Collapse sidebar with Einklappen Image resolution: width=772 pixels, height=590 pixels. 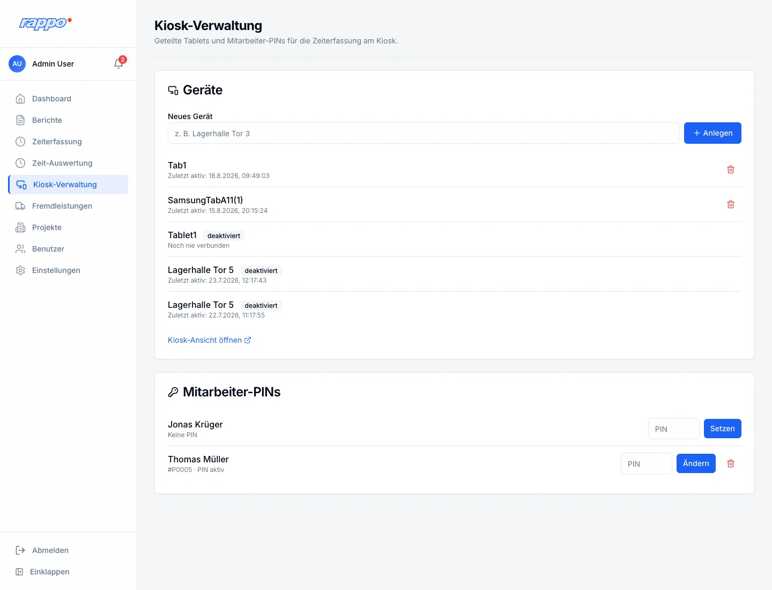pos(69,572)
